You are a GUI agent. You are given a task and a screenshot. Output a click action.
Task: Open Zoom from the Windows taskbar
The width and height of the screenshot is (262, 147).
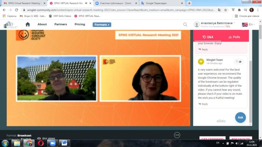pyautogui.click(x=53, y=143)
